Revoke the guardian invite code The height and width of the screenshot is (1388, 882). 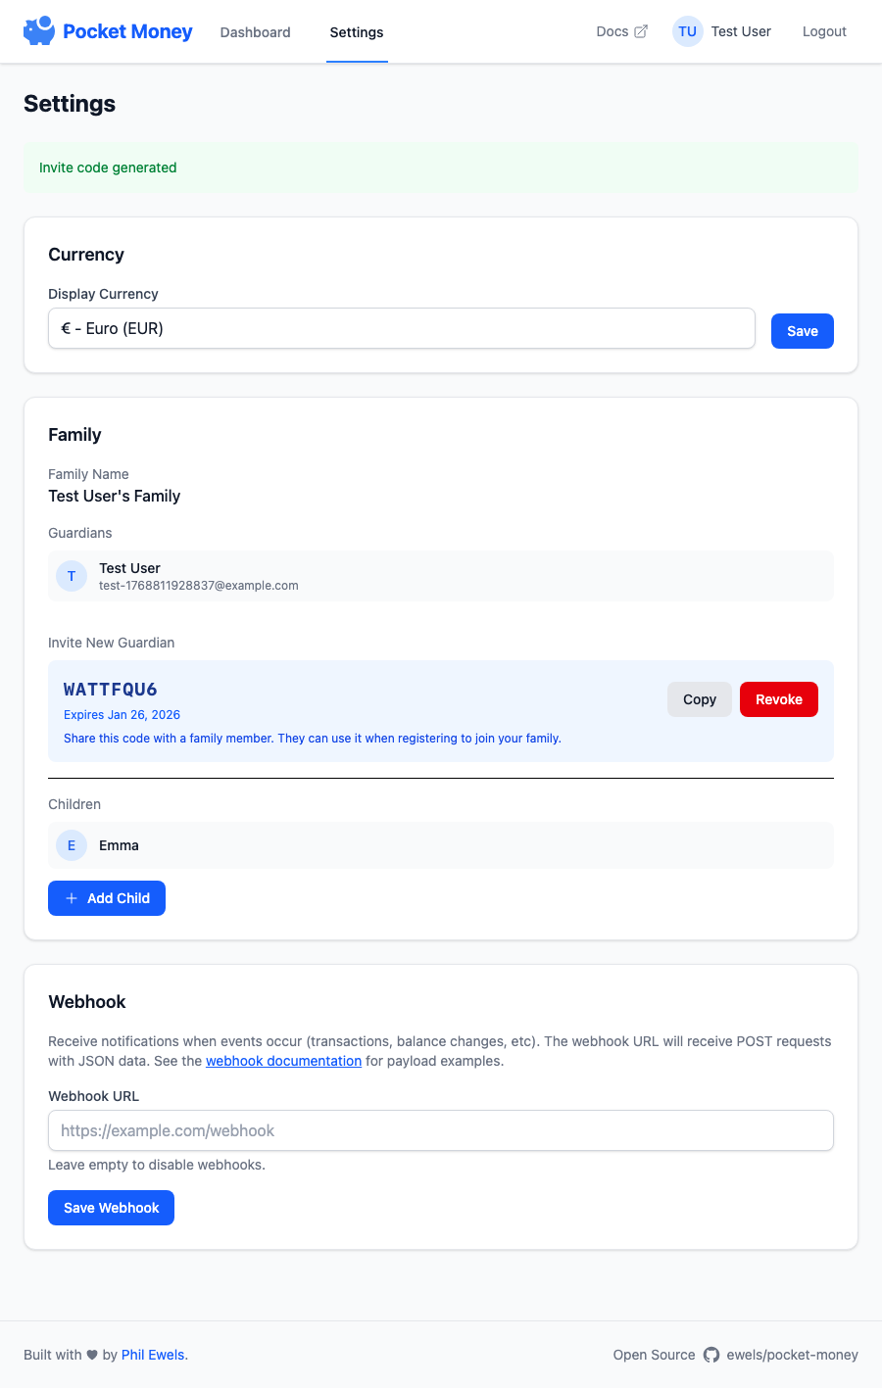click(x=778, y=699)
